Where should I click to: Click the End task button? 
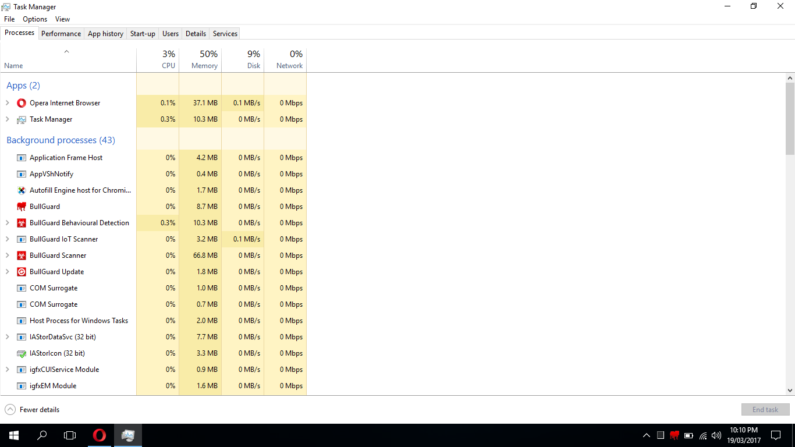click(x=765, y=410)
